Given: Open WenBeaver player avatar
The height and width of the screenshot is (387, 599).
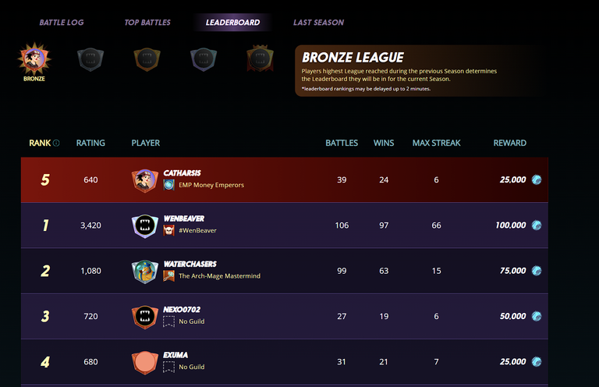Looking at the screenshot, I should [145, 225].
